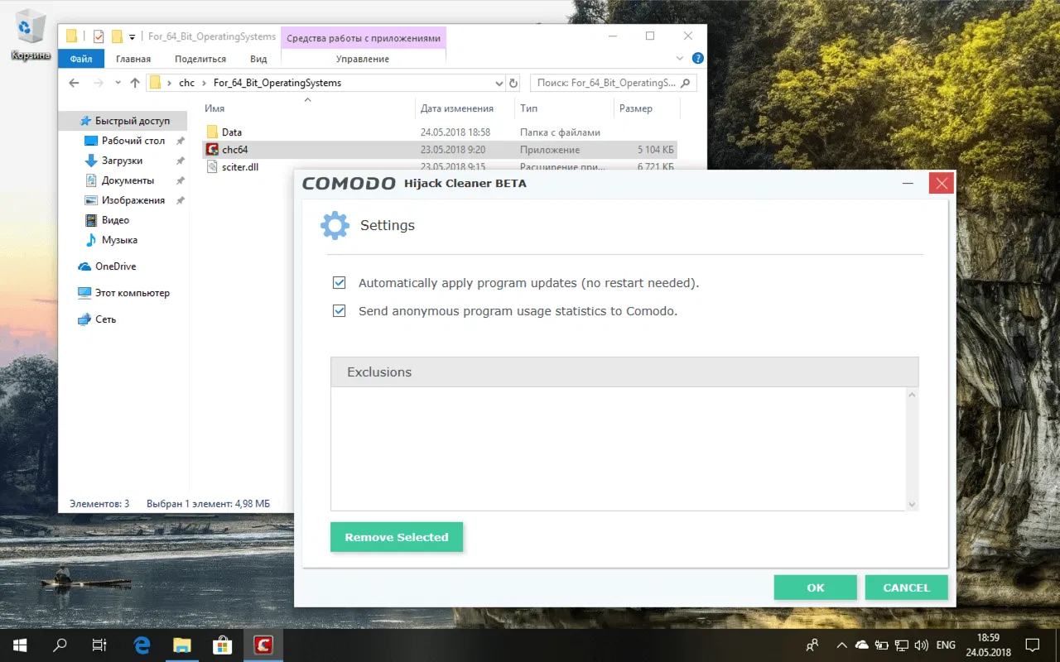Viewport: 1060px width, 662px height.
Task: Open recent locations dropdown in Explorer
Action: [x=118, y=83]
